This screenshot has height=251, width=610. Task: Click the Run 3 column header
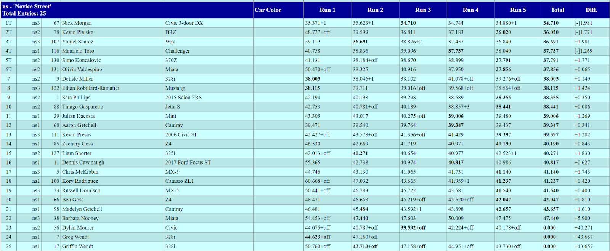tap(423, 10)
